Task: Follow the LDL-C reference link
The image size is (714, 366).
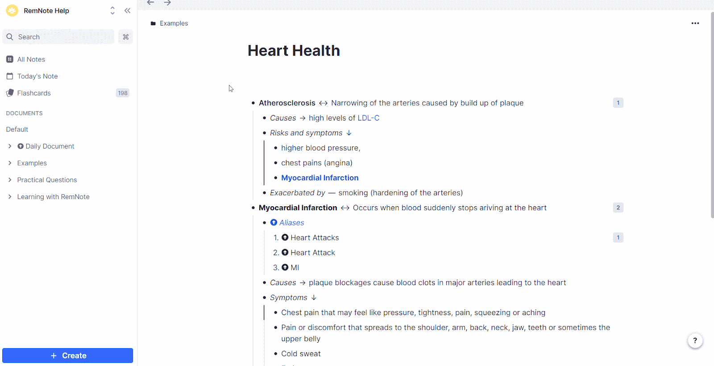Action: click(368, 118)
